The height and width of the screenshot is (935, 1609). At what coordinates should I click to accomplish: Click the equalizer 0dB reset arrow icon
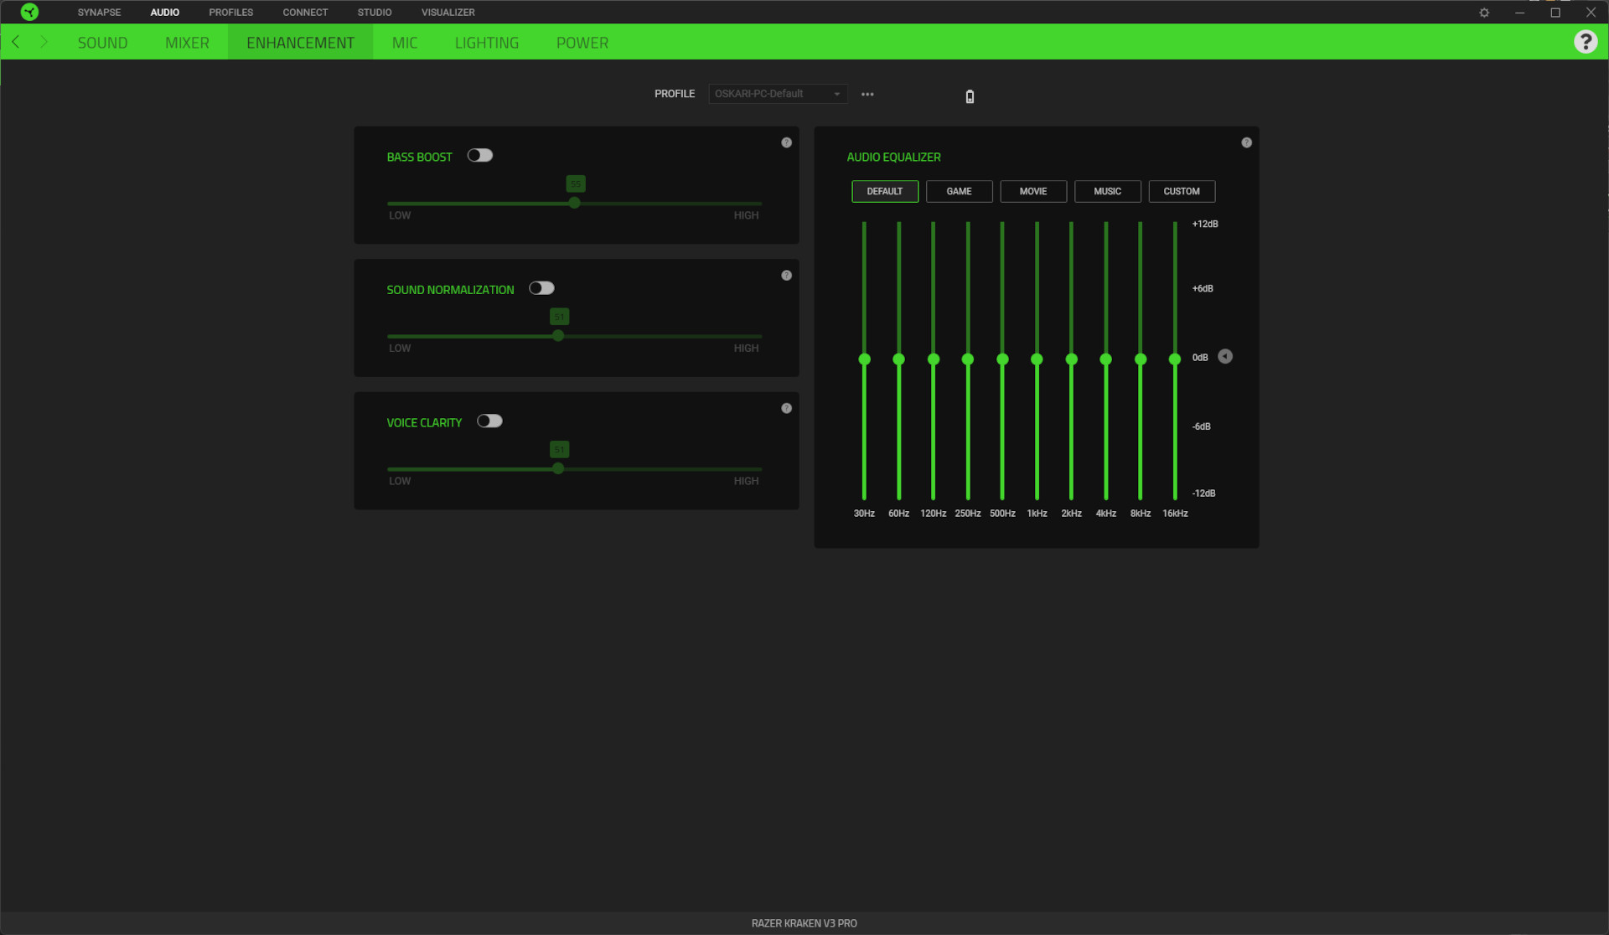[x=1225, y=357]
